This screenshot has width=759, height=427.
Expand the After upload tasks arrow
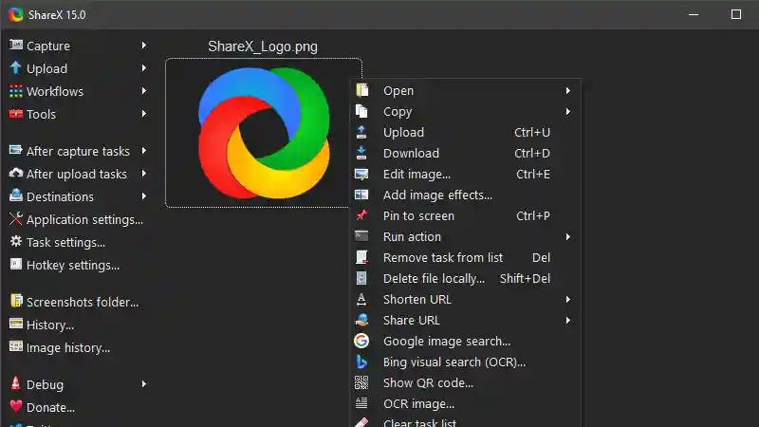(144, 174)
